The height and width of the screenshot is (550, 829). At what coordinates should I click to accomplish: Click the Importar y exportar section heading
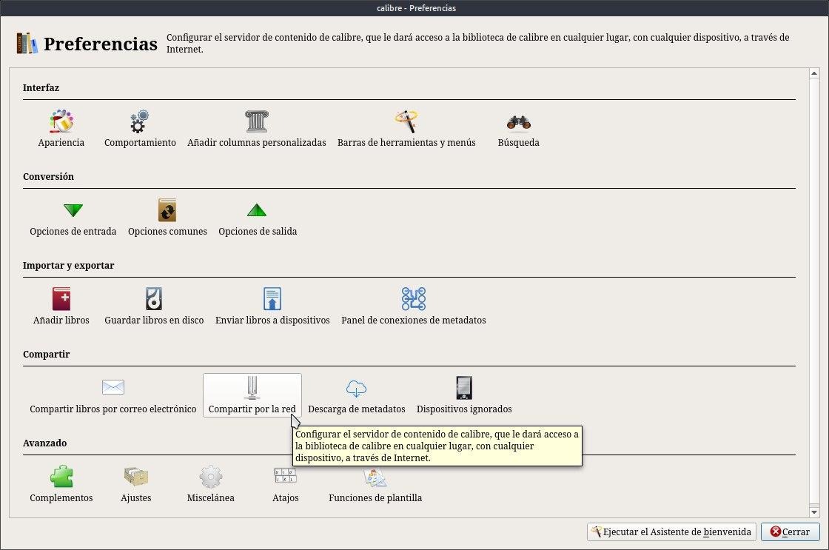68,266
